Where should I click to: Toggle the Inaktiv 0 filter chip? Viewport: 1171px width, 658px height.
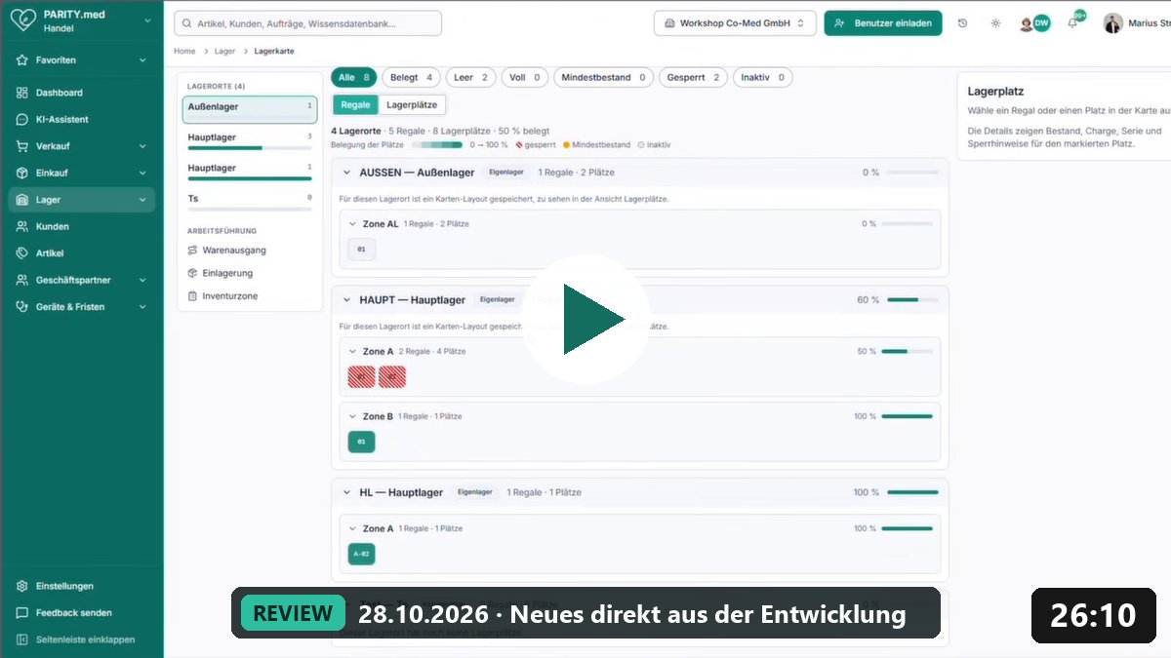point(763,77)
